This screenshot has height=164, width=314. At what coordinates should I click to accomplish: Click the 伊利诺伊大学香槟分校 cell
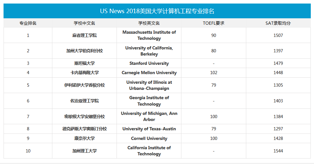[84, 85]
